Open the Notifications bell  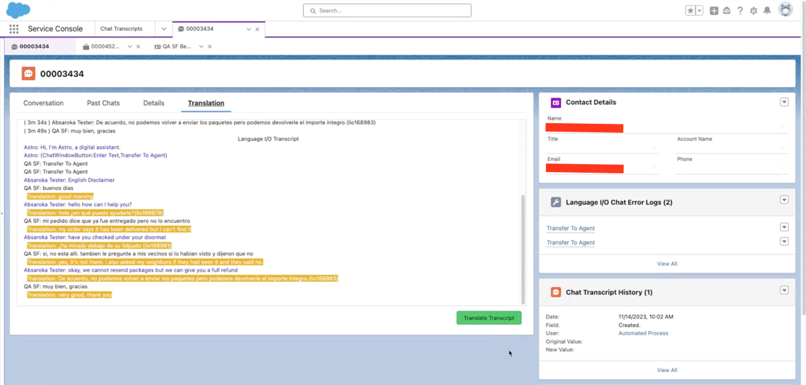[767, 11]
